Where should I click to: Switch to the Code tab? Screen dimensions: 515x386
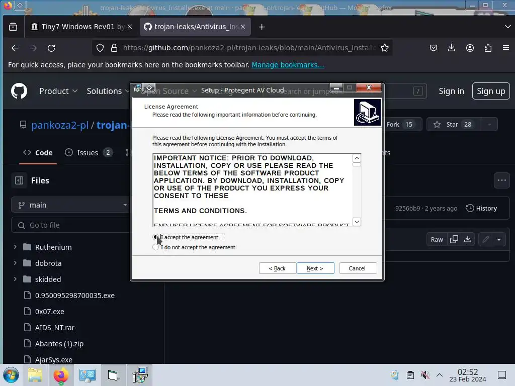click(x=38, y=153)
